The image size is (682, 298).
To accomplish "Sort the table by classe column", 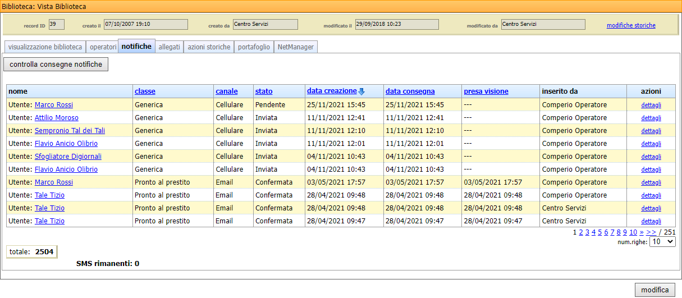I will coord(145,91).
